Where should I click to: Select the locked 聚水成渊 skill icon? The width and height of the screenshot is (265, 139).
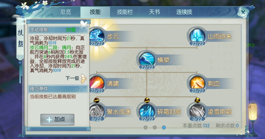[97, 111]
